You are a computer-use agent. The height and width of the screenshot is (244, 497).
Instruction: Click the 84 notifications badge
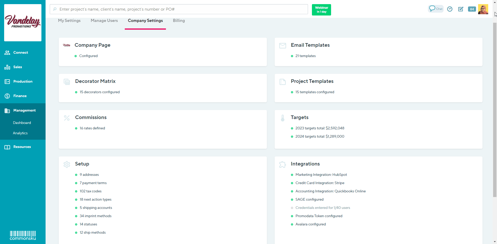pos(472,9)
